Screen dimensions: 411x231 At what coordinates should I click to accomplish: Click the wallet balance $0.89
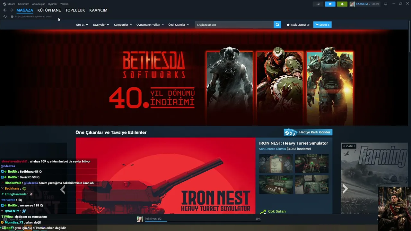point(375,4)
